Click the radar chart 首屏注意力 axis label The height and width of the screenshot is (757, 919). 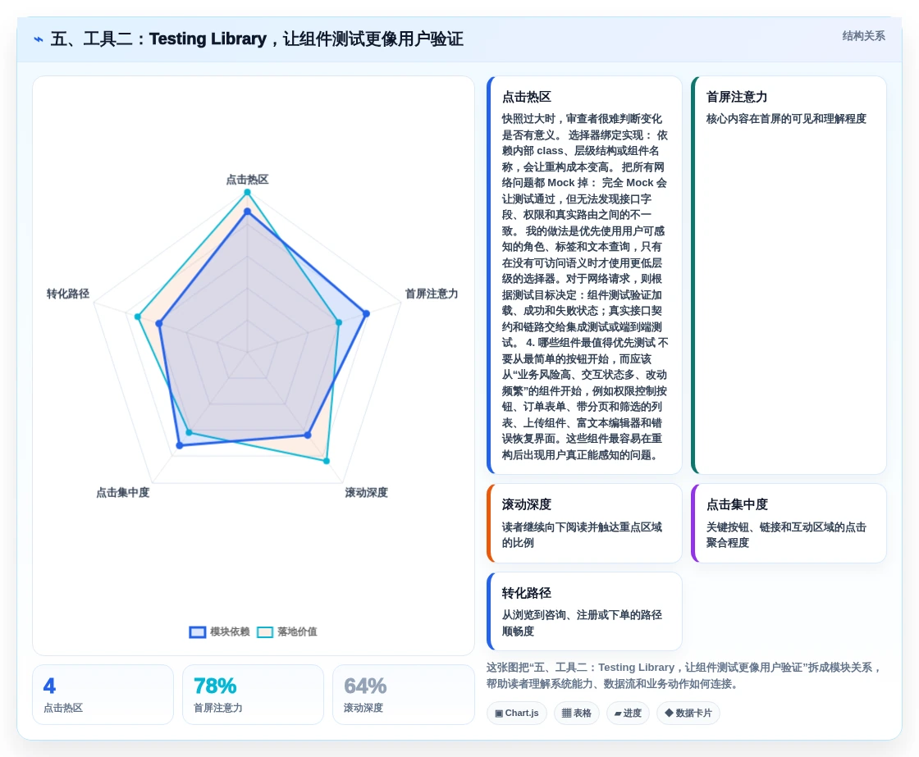[432, 294]
